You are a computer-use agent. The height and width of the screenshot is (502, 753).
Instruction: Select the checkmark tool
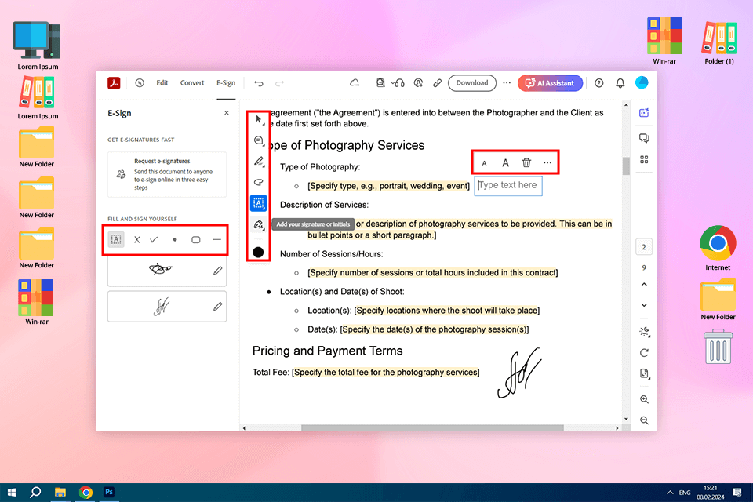pyautogui.click(x=155, y=239)
